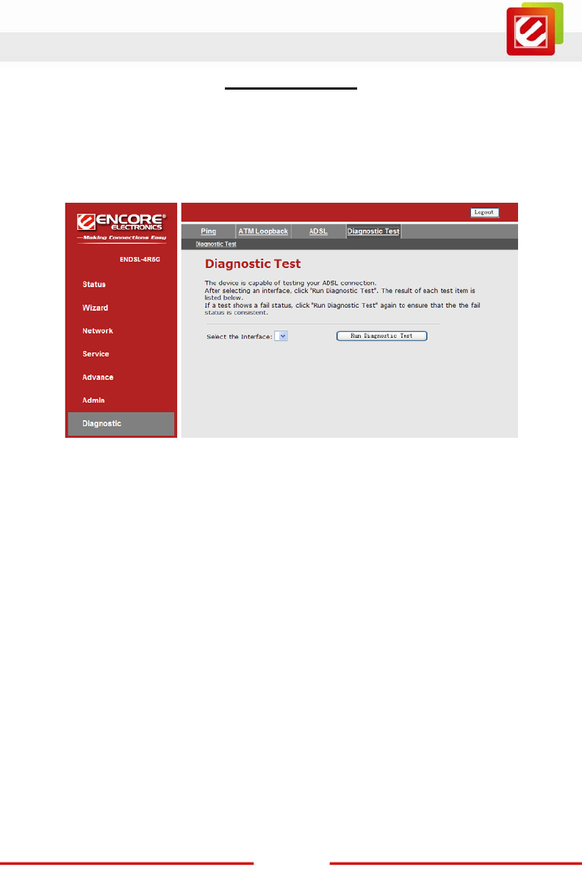
Task: Click the red Diagnostic Test page heading
Action: click(x=253, y=264)
